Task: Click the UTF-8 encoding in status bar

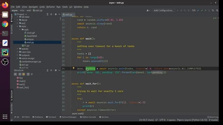Action: click(x=162, y=120)
